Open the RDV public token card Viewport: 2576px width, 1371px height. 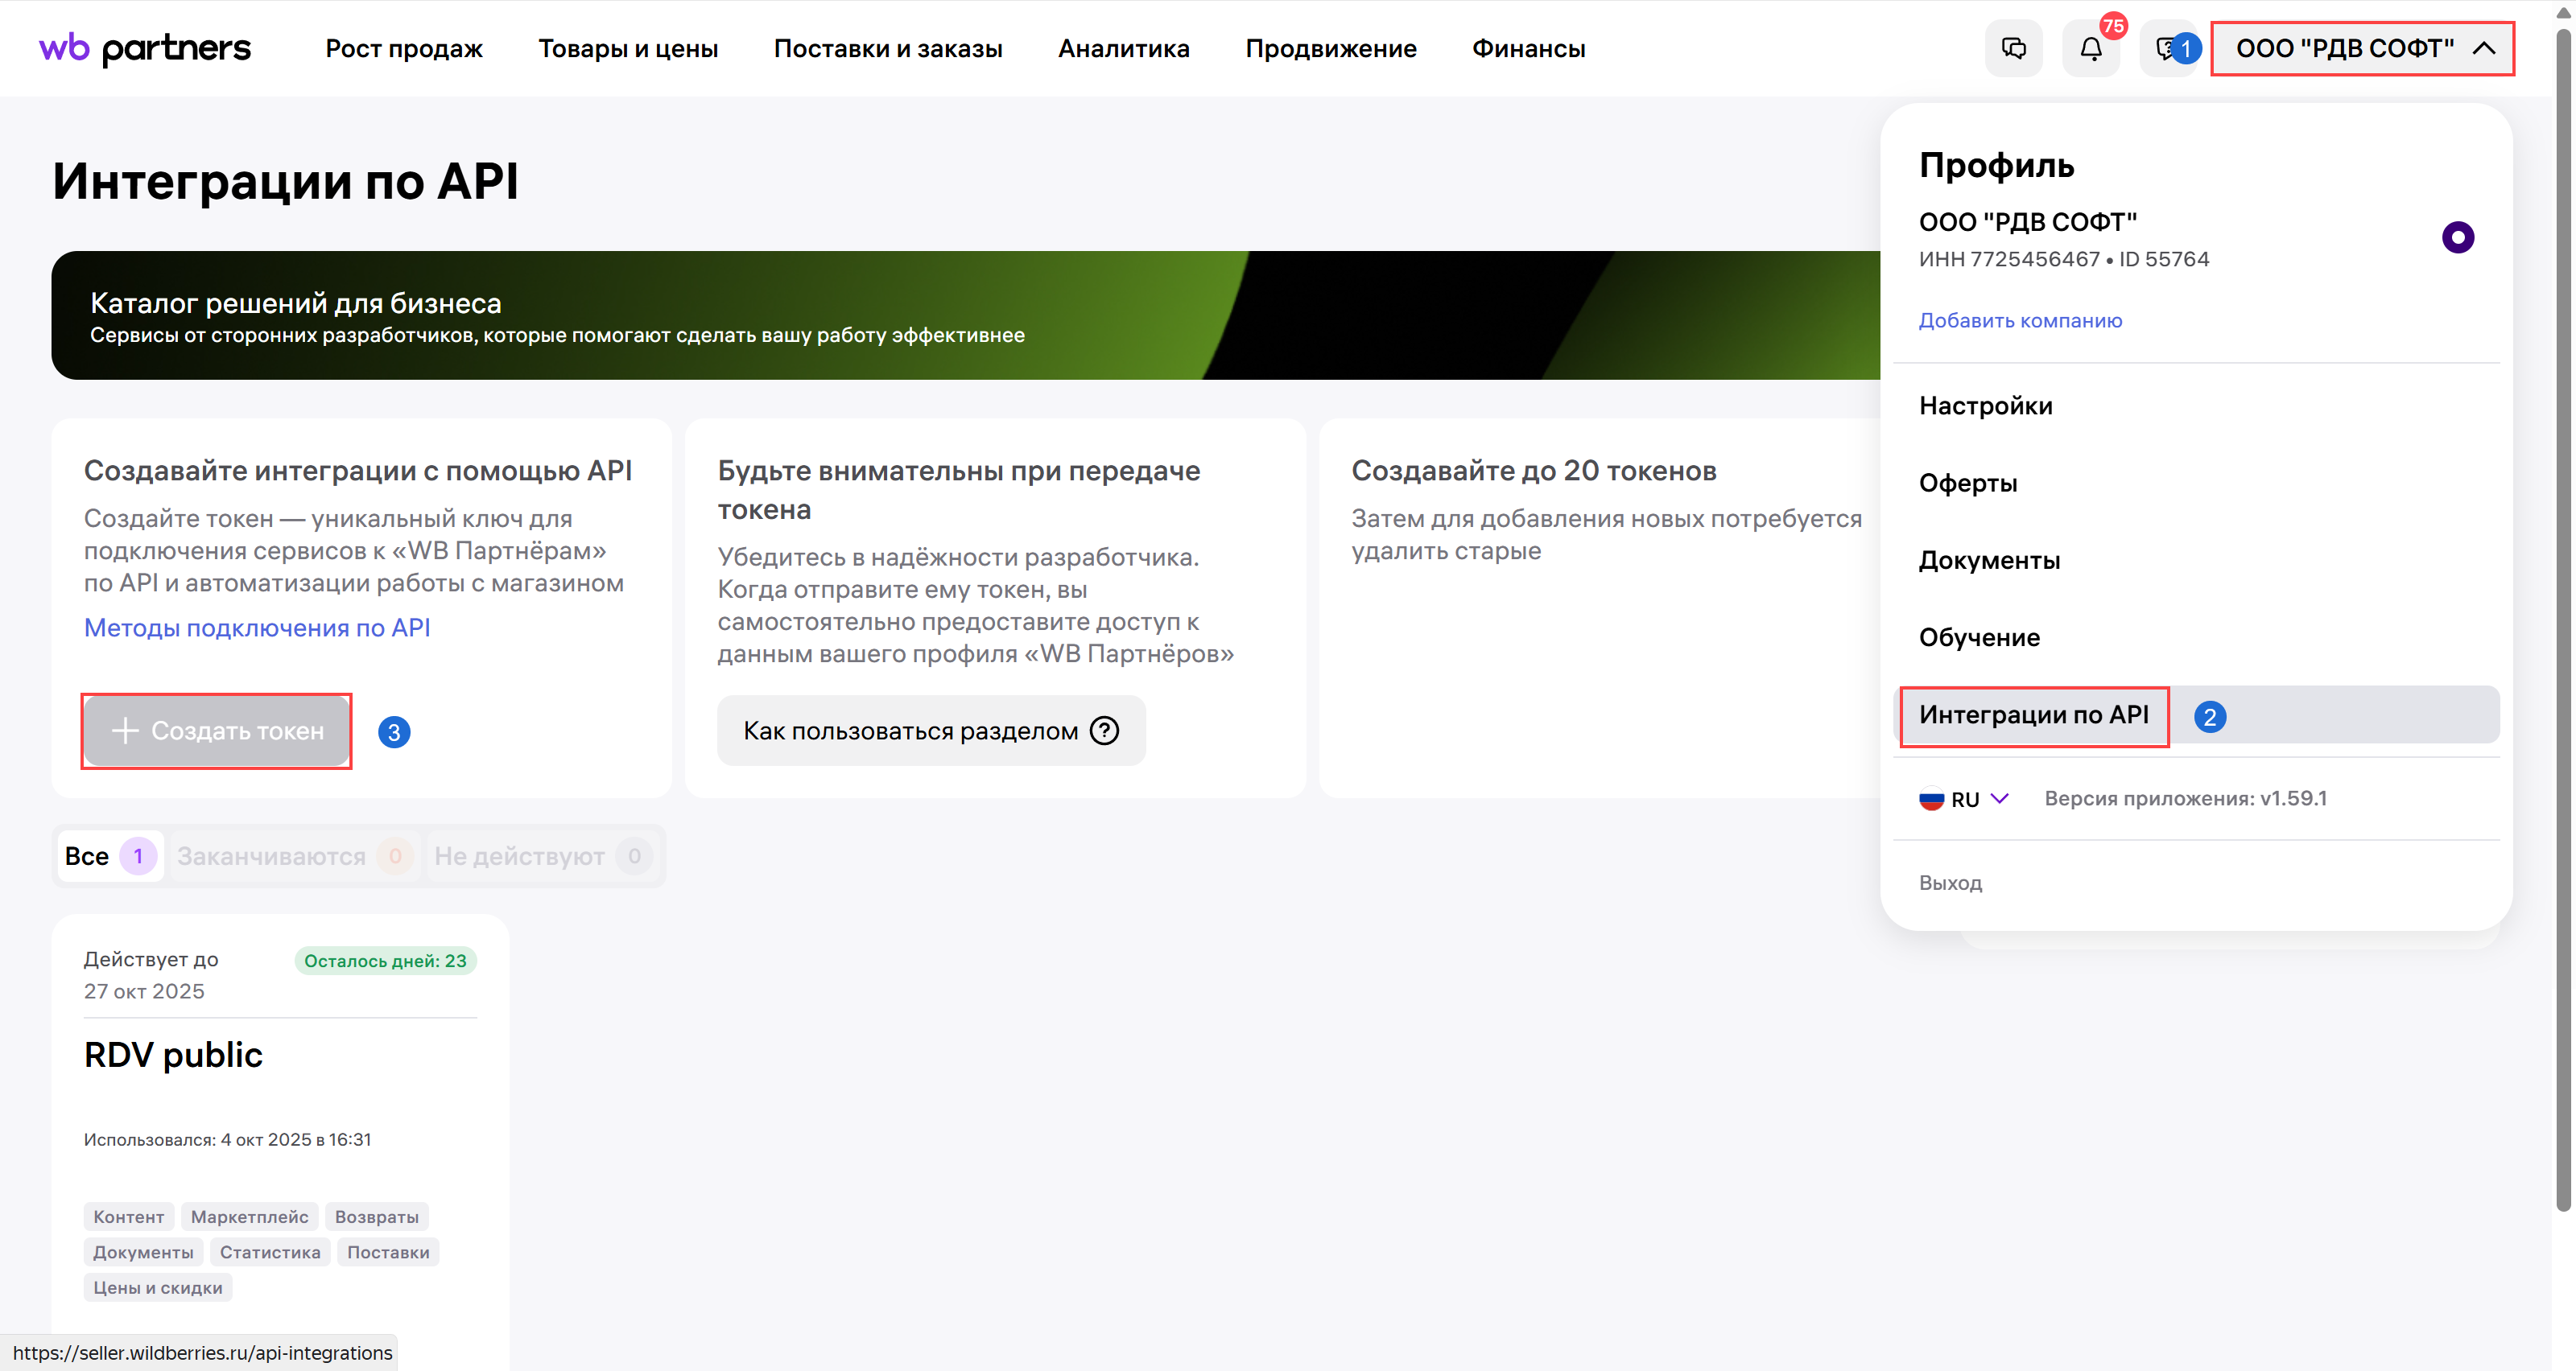(x=173, y=1056)
